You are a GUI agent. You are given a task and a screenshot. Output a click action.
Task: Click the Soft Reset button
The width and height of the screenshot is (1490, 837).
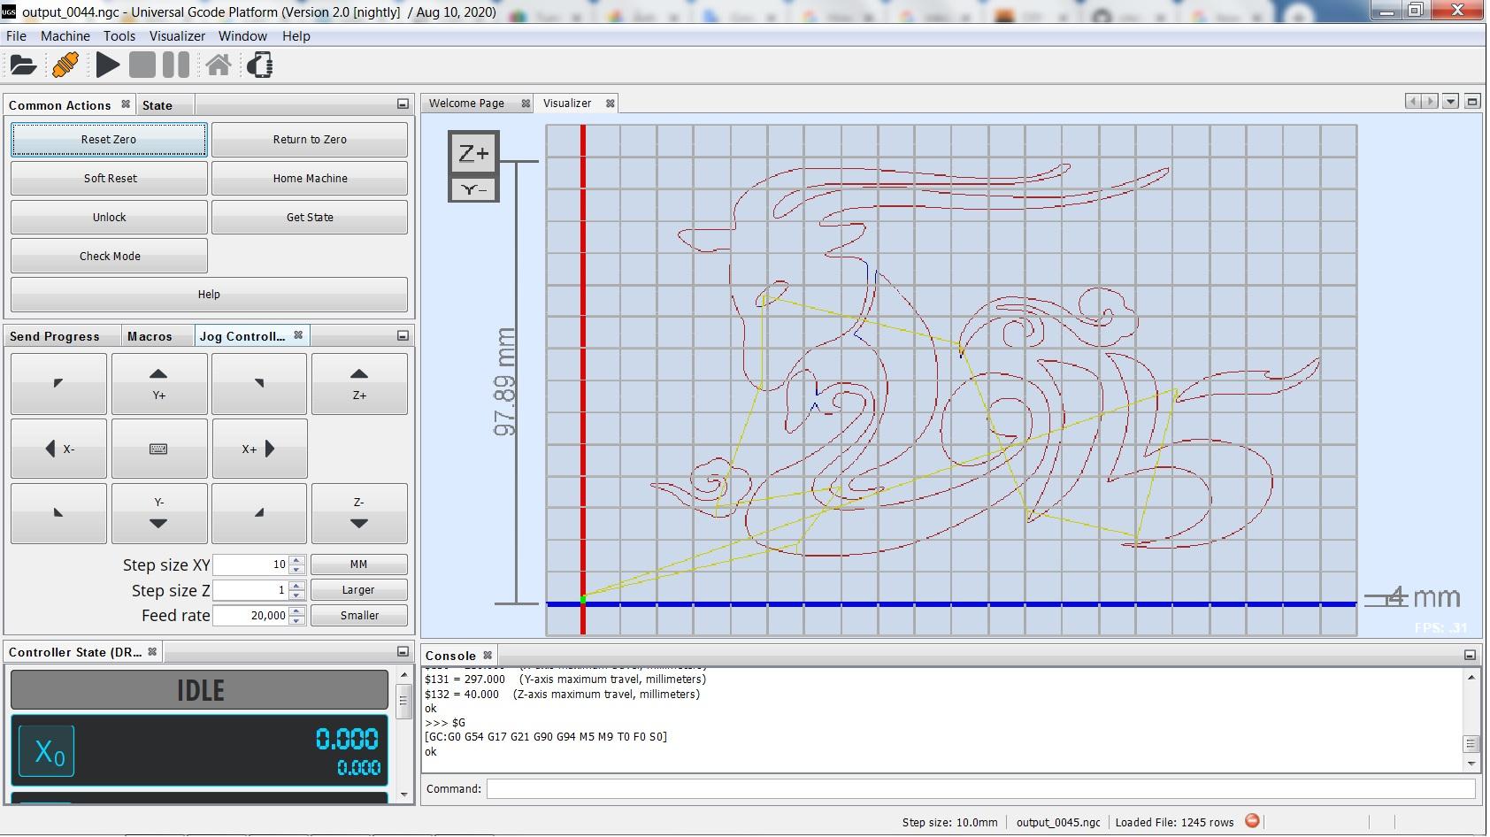(x=110, y=179)
